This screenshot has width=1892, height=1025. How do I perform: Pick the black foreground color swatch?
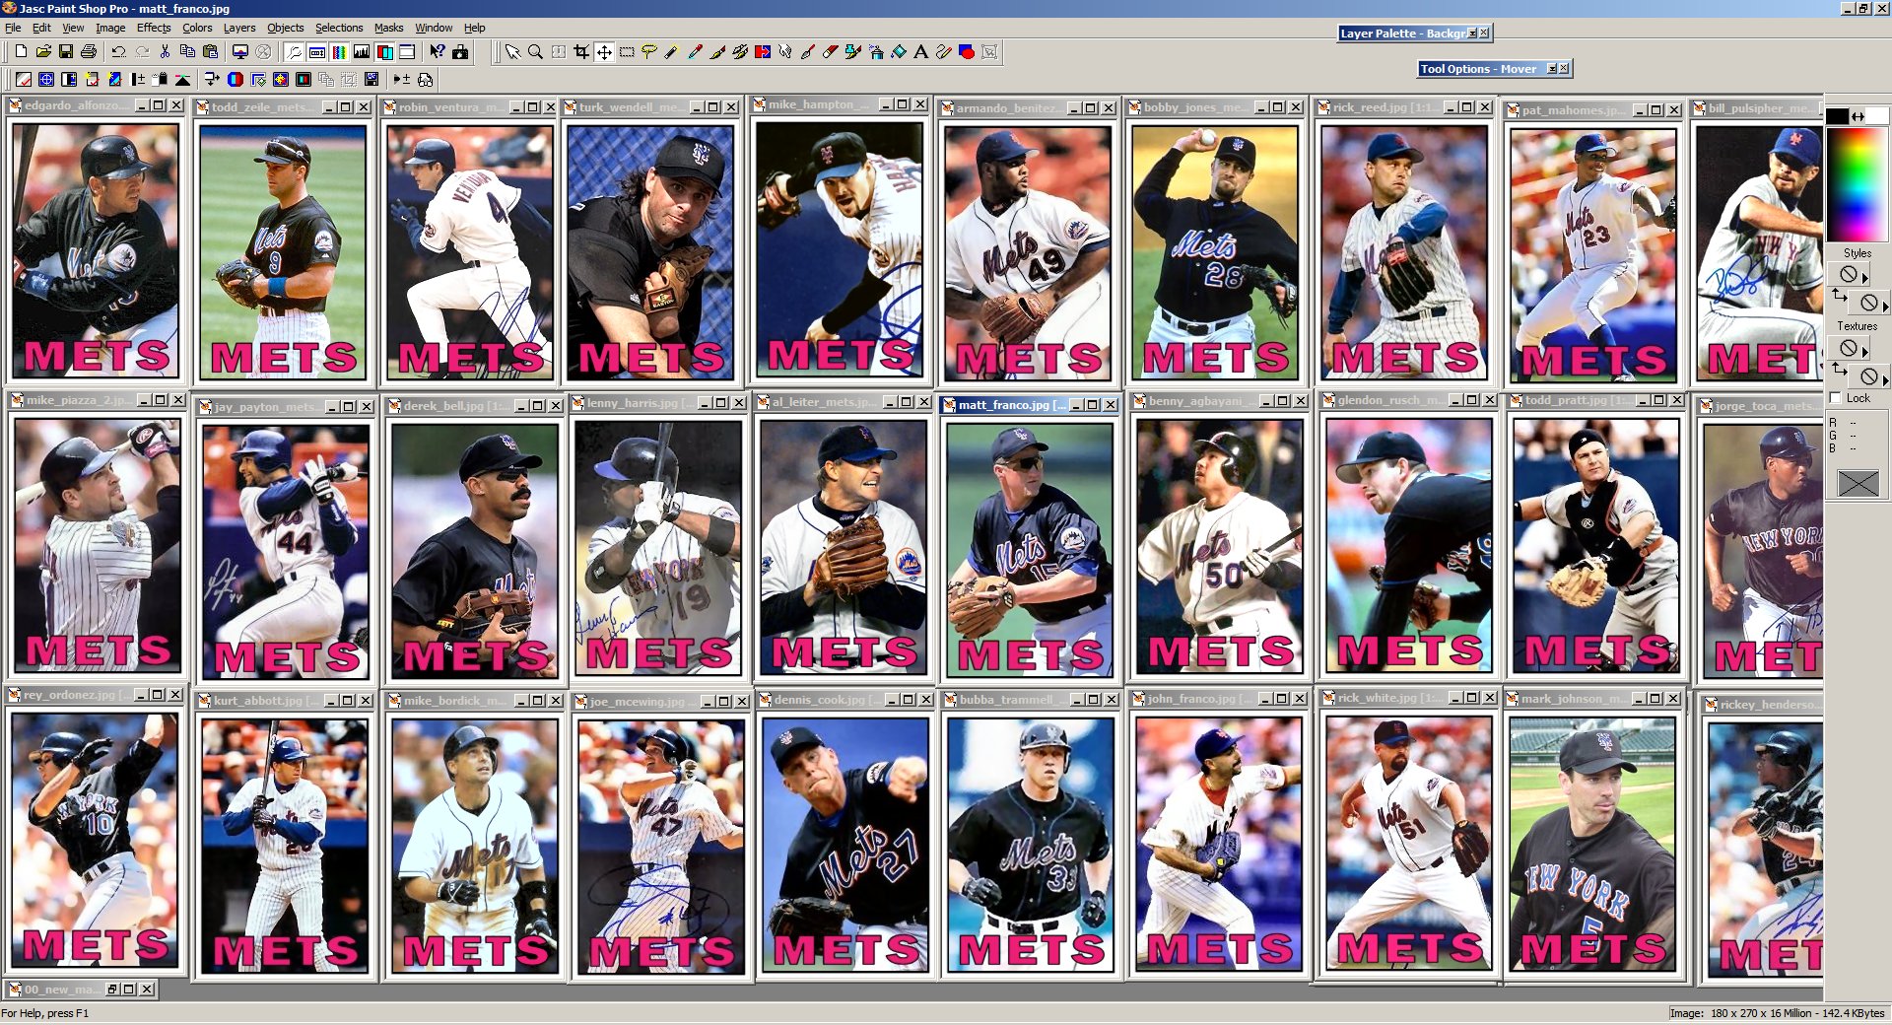pos(1837,116)
